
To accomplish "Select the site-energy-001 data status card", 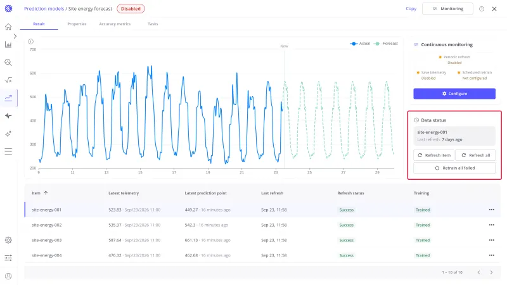I will tap(454, 136).
